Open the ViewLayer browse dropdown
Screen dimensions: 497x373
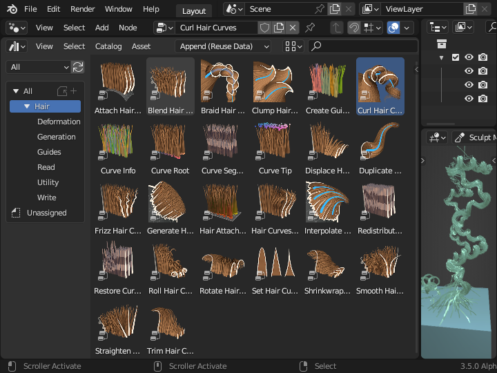click(370, 9)
